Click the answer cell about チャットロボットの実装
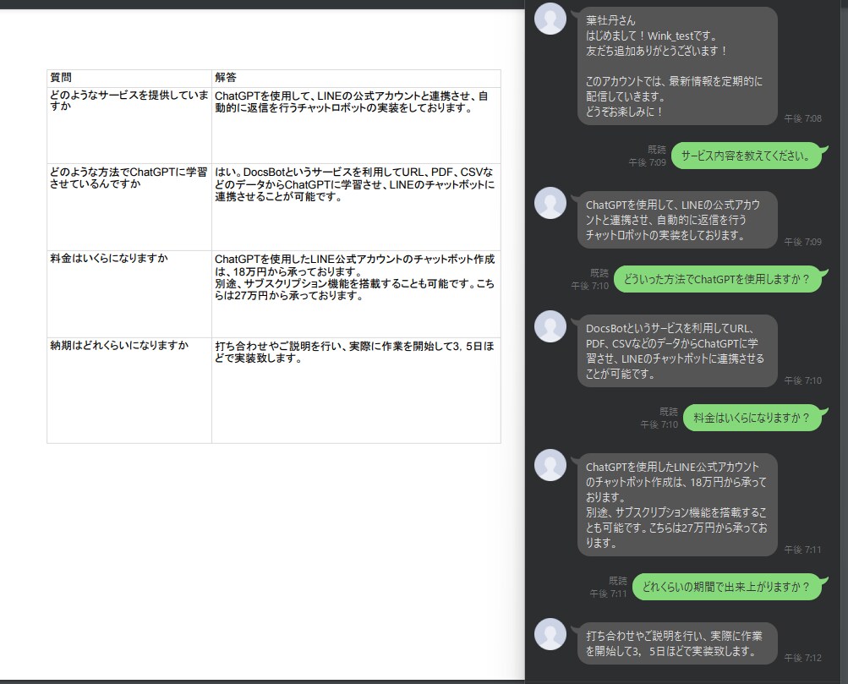 pyautogui.click(x=356, y=125)
